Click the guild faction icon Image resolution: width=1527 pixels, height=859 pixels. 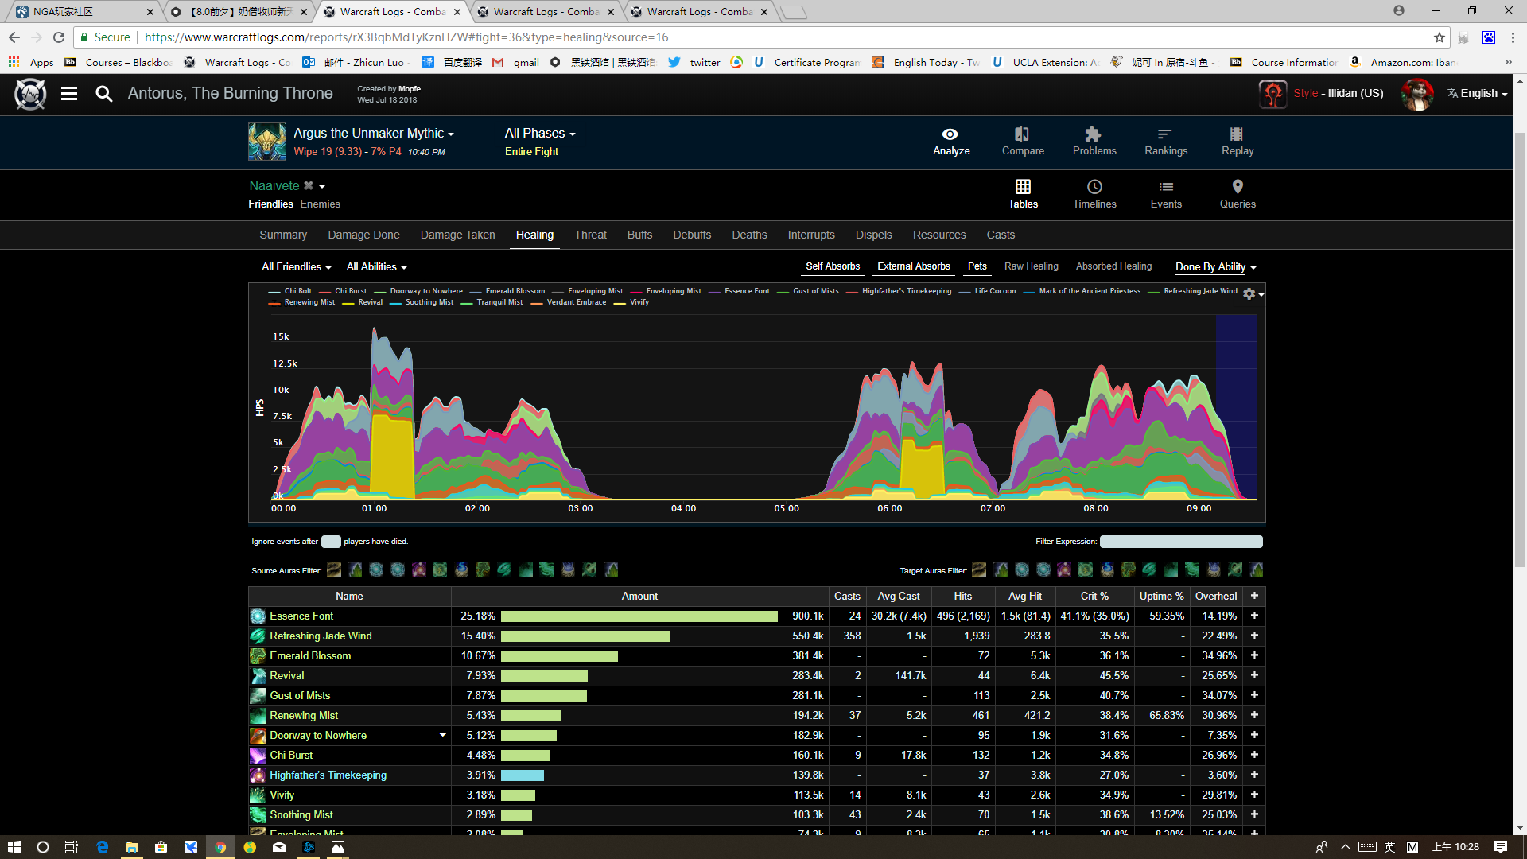[x=1273, y=94]
